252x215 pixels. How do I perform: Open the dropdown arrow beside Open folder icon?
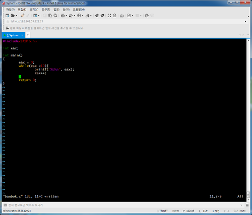[17, 16]
